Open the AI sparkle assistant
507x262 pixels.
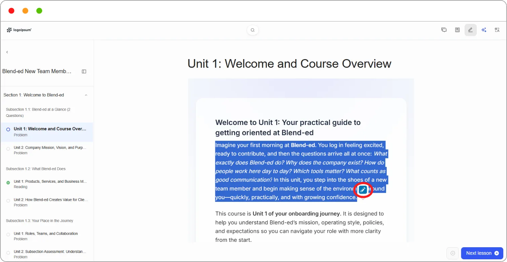point(484,30)
